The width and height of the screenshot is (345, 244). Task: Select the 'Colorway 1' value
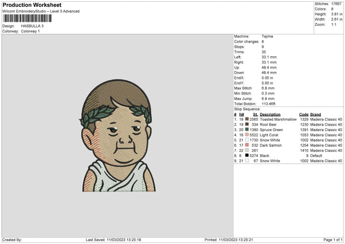tap(30, 31)
